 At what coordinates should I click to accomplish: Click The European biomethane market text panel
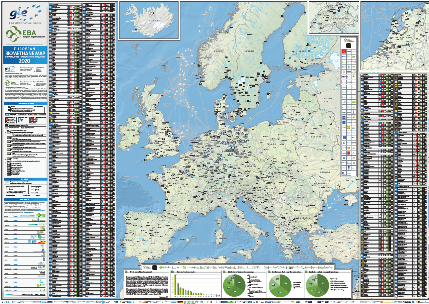click(146, 284)
